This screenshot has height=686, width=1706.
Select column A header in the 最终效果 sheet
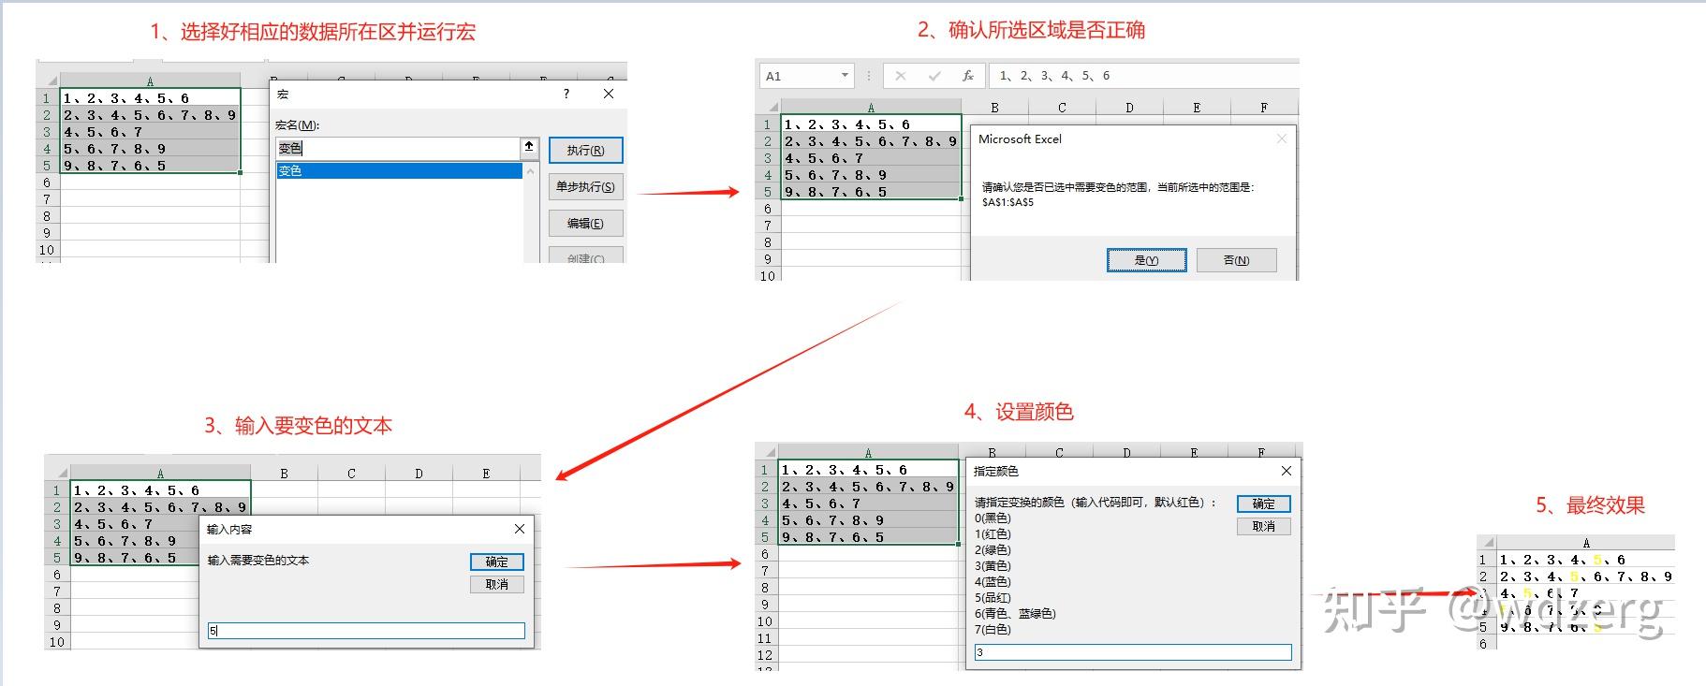point(1585,543)
